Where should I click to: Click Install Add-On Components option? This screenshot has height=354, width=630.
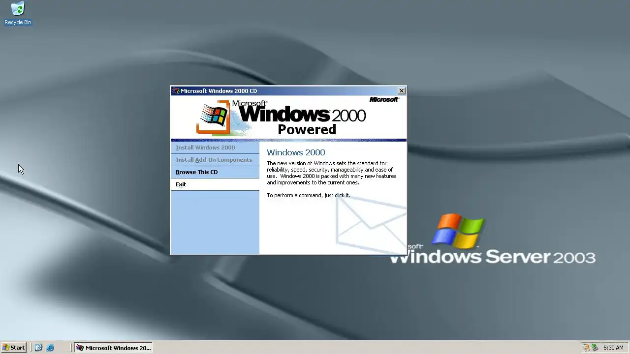pyautogui.click(x=215, y=160)
